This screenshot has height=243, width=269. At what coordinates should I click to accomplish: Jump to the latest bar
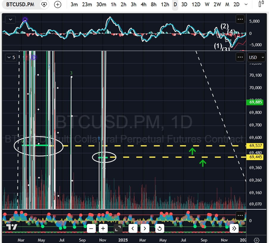pos(234,228)
